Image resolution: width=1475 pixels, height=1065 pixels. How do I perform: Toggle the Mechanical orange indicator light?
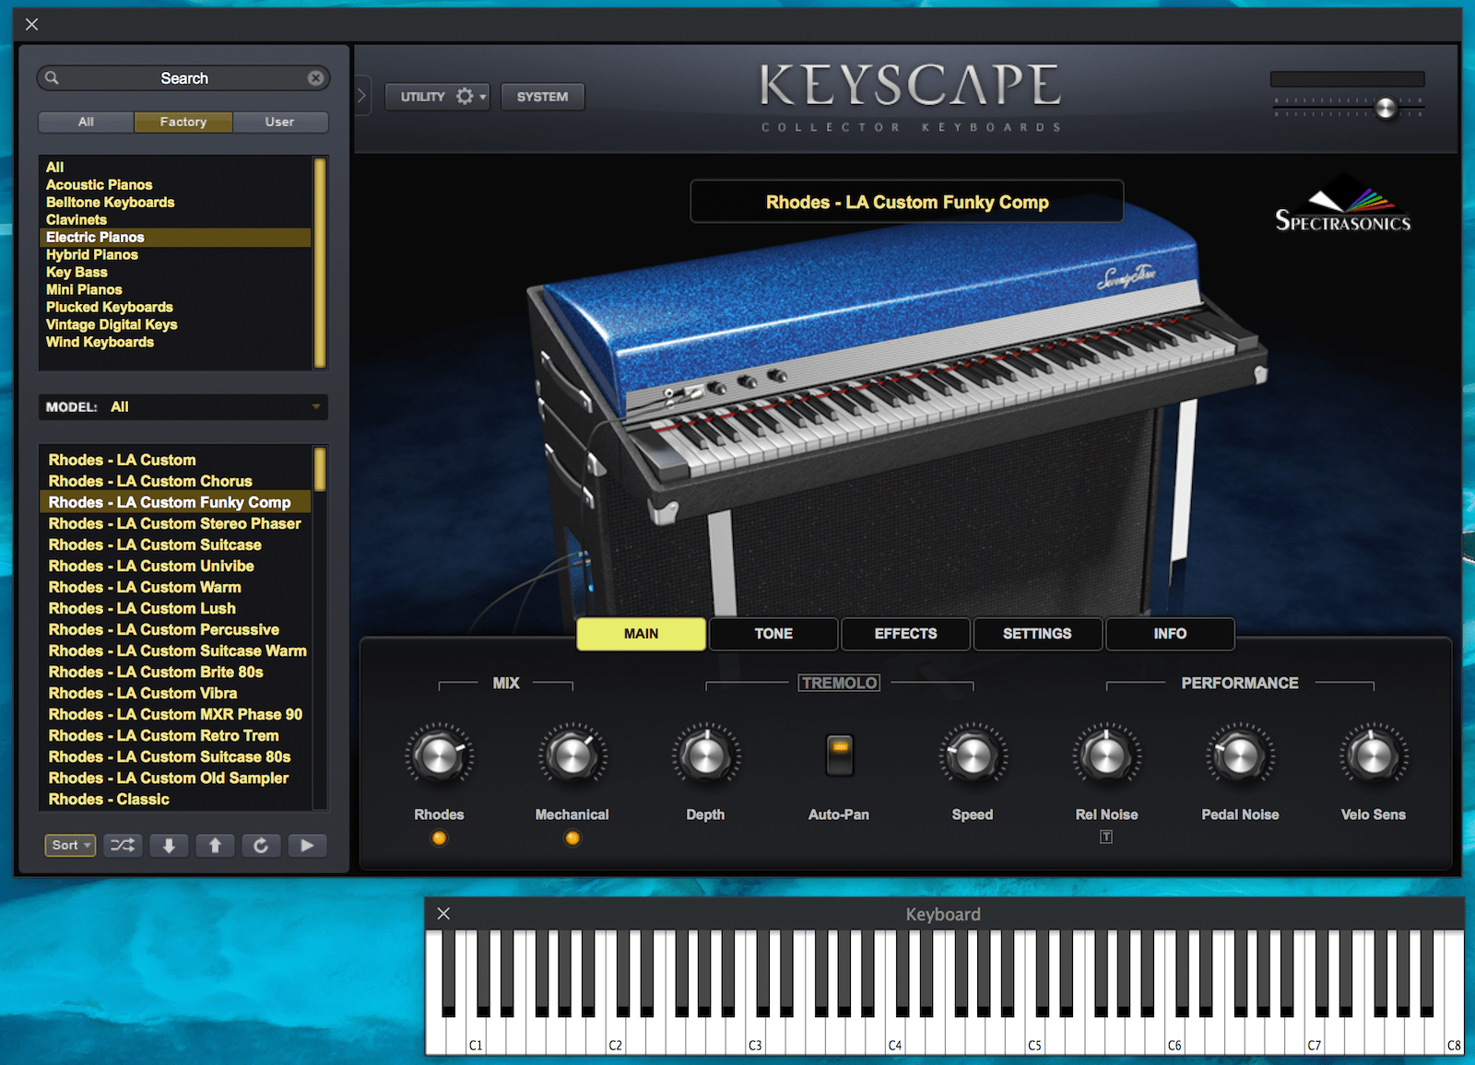572,838
